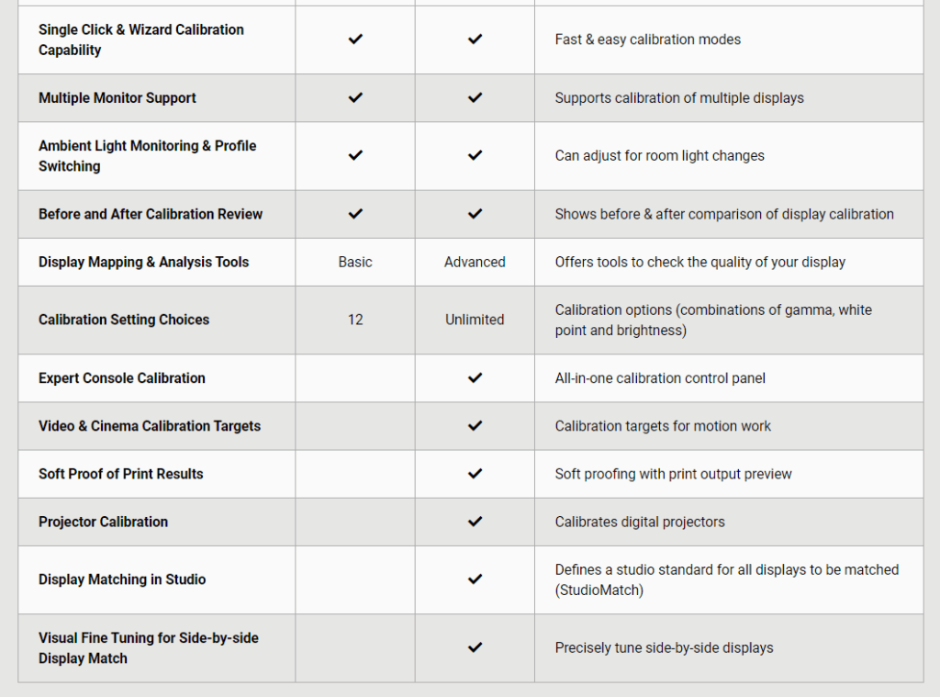Click the Visual Fine Tuning row checkmark

[x=475, y=647]
